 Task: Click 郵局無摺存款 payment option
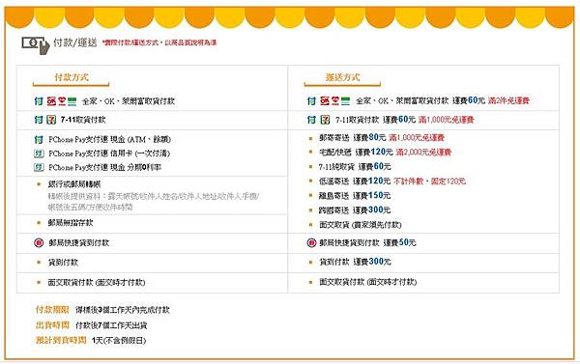pyautogui.click(x=71, y=223)
